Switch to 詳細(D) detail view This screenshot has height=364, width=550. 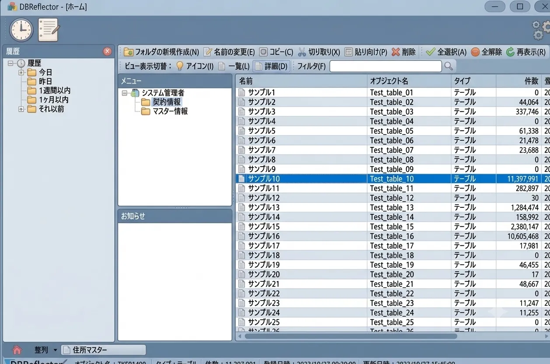click(271, 66)
